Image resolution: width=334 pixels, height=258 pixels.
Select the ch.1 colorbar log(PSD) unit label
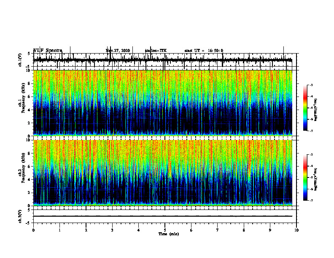pyautogui.click(x=315, y=110)
